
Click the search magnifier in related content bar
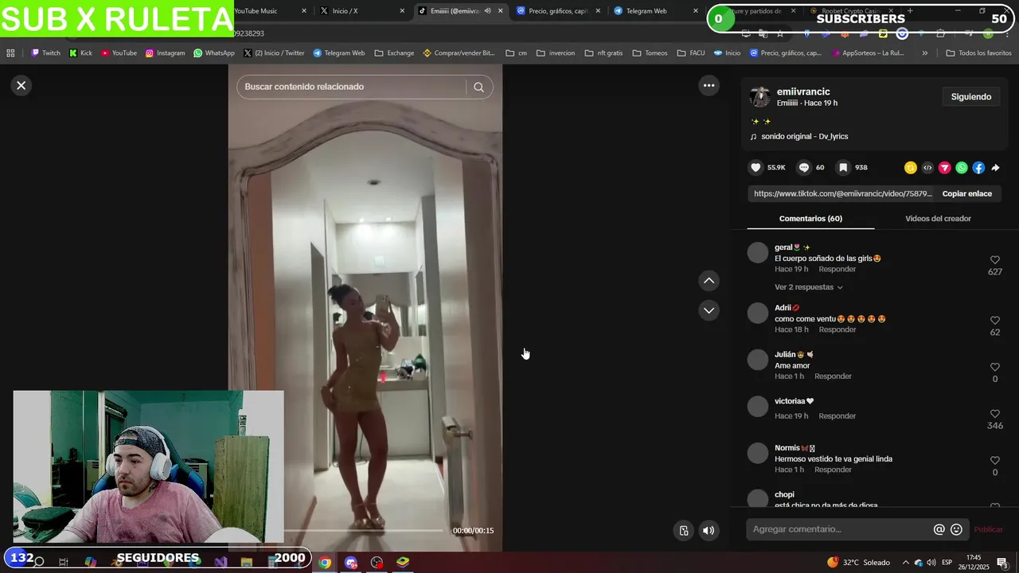[x=478, y=87]
